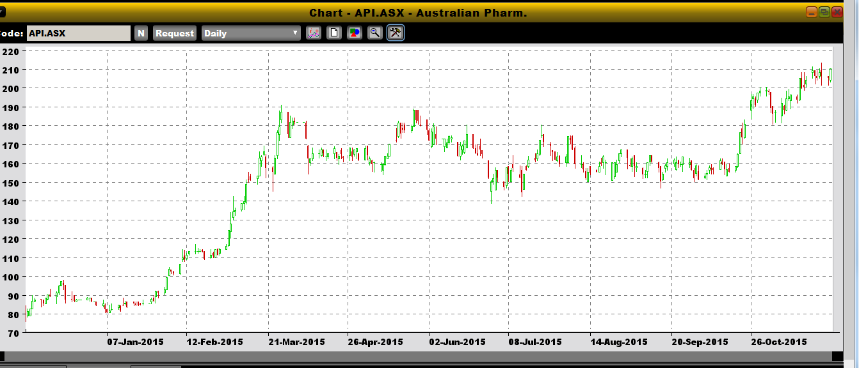Click the 08-Jul-2015 date label
Image resolution: width=859 pixels, height=368 pixels.
click(535, 342)
